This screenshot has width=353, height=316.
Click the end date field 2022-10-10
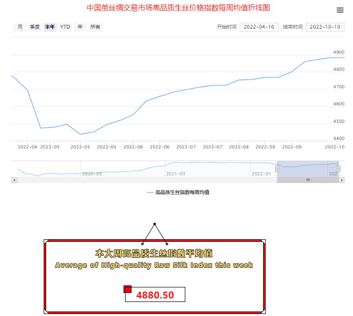point(325,27)
